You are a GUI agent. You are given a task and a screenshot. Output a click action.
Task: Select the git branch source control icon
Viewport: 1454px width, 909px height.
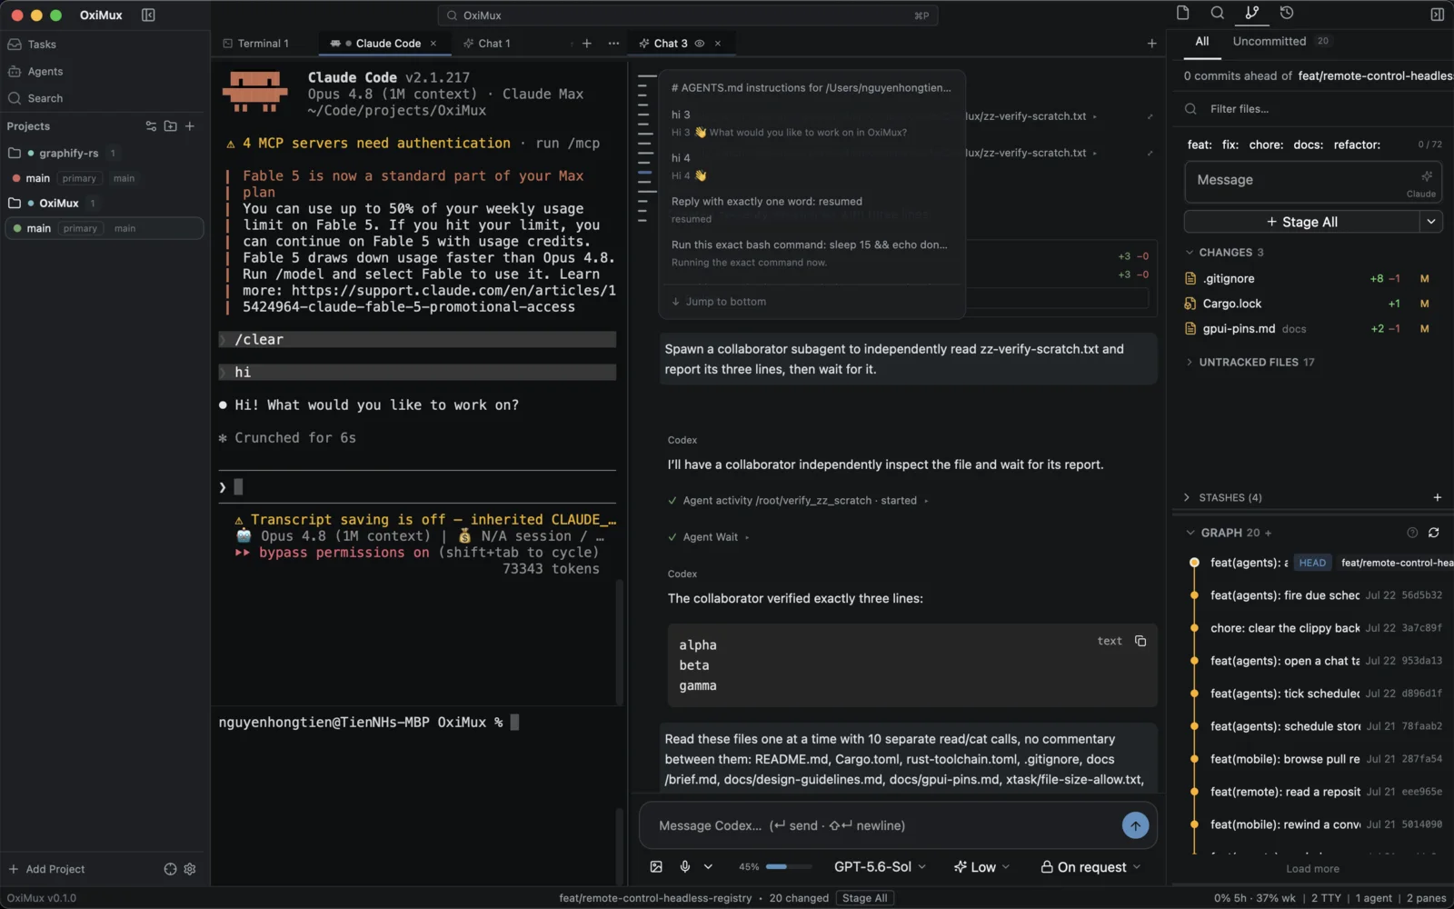[1251, 13]
